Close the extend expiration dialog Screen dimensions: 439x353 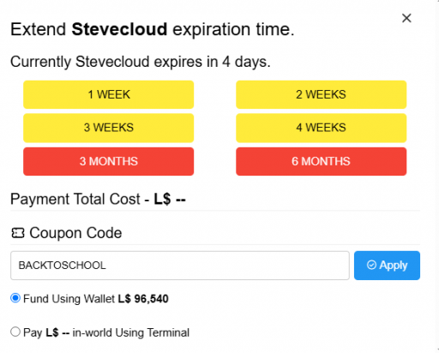(x=406, y=18)
